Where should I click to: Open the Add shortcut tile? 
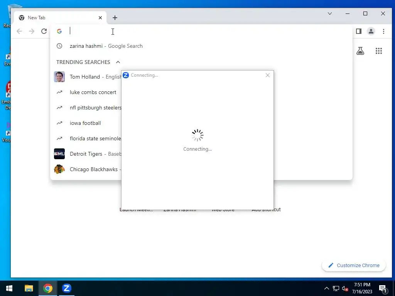266,209
